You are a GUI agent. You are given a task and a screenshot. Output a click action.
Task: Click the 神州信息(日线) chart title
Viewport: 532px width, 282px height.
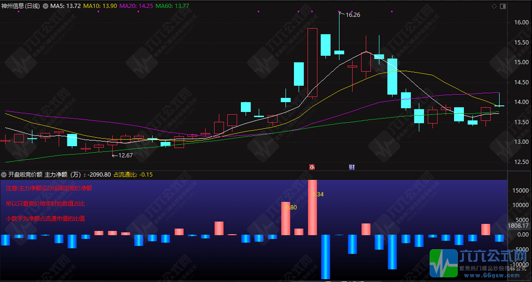[21, 6]
